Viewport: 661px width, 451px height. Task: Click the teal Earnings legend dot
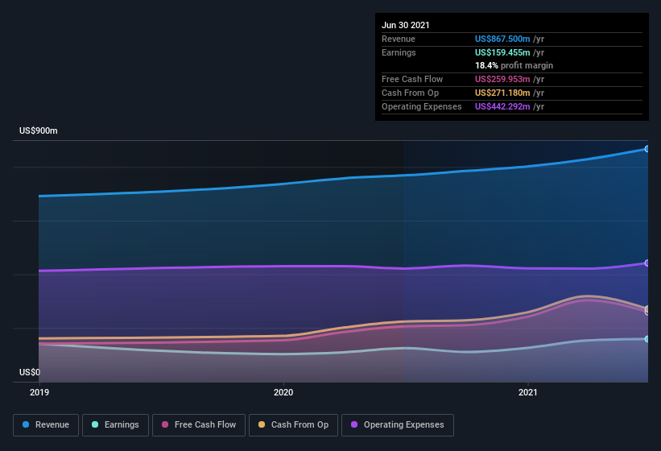[95, 424]
